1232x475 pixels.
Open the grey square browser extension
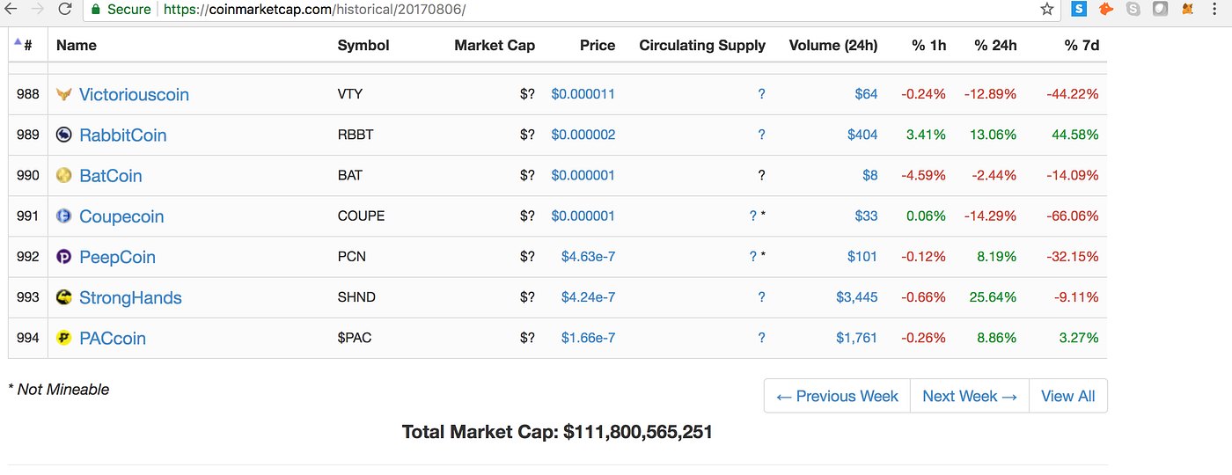(1160, 9)
